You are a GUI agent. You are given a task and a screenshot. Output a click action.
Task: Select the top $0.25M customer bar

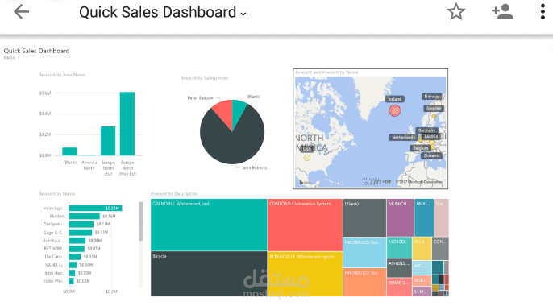coord(95,208)
